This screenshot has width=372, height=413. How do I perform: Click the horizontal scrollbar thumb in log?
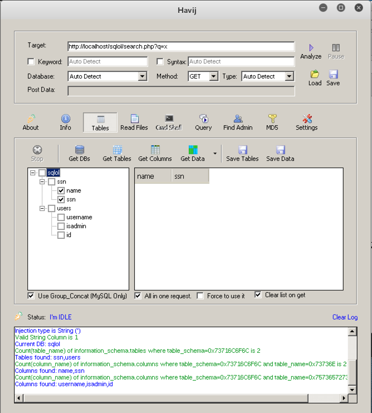166,398
